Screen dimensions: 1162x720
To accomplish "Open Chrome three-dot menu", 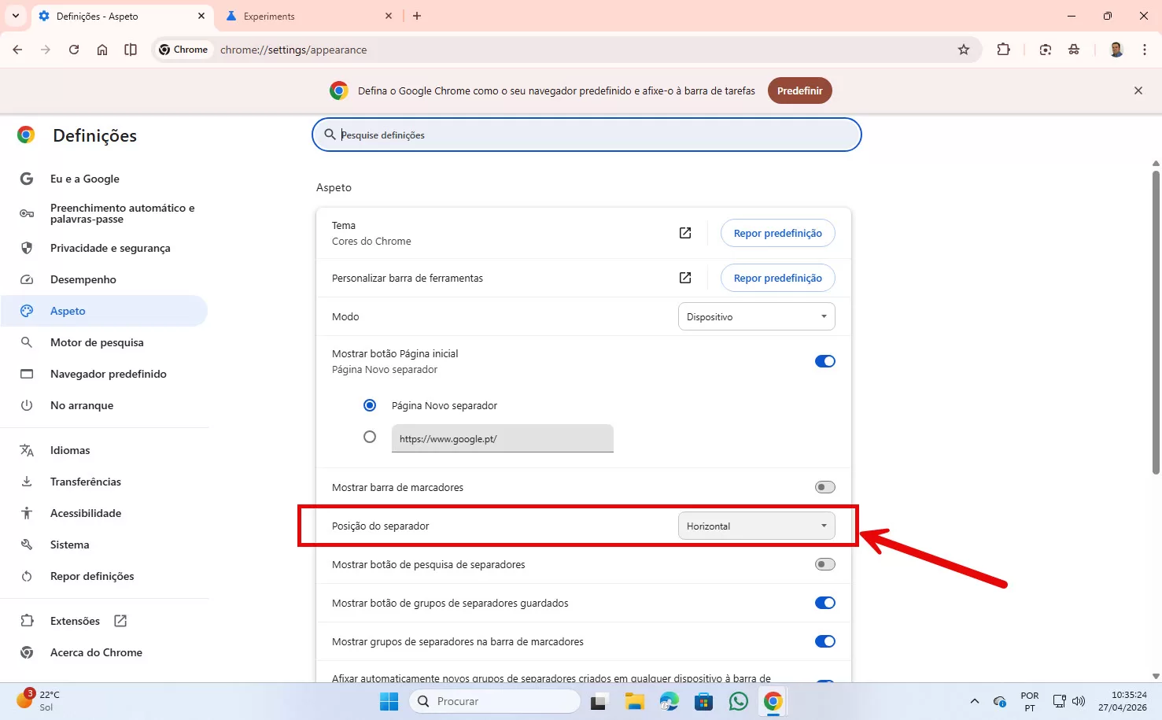I will (x=1144, y=50).
